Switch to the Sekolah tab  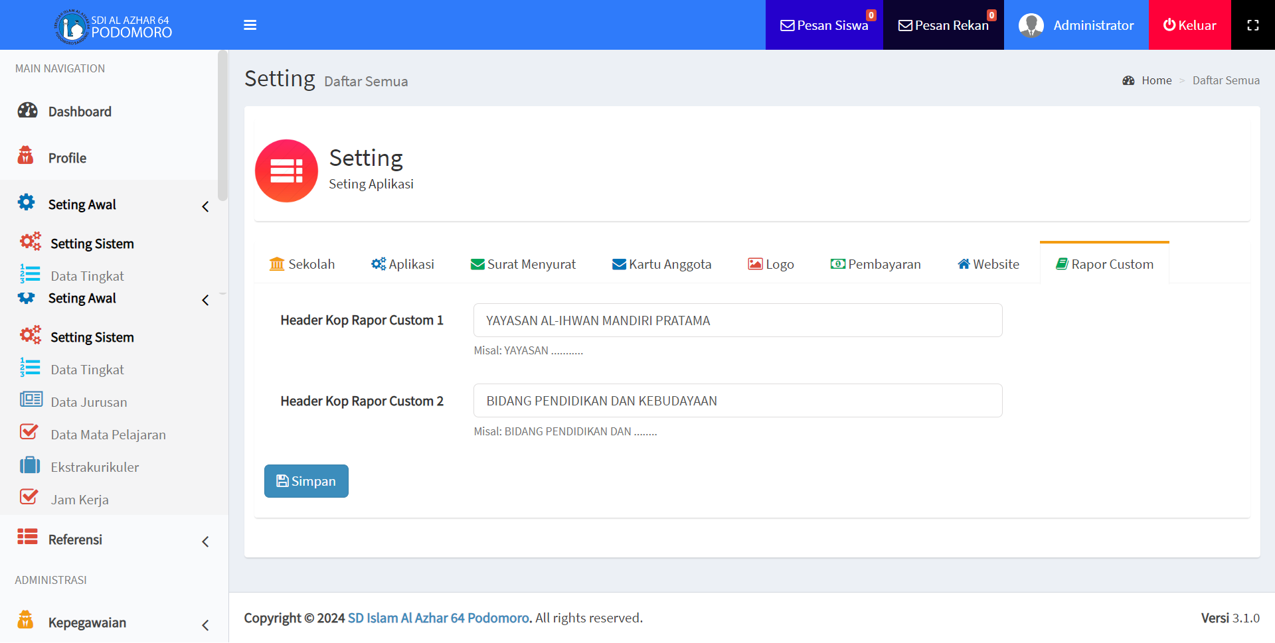[302, 264]
